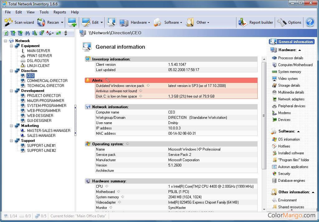Image resolution: width=319 pixels, height=222 pixels.
Task: Open the Rescan dropdown arrow
Action: pyautogui.click(x=62, y=23)
